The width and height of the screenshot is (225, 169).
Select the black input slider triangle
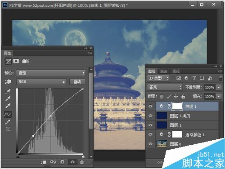18,157
